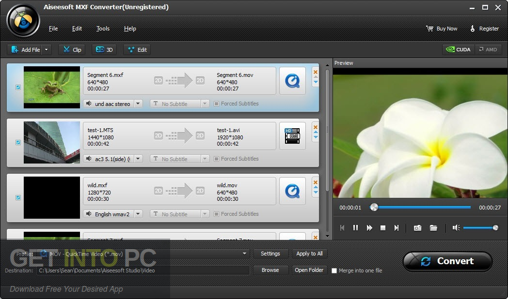
Task: Browse for destination folder
Action: pyautogui.click(x=270, y=270)
